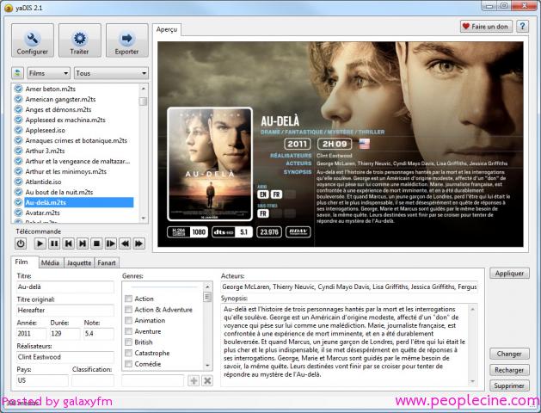Open the help question mark button
This screenshot has height=413, width=541.
(x=522, y=26)
